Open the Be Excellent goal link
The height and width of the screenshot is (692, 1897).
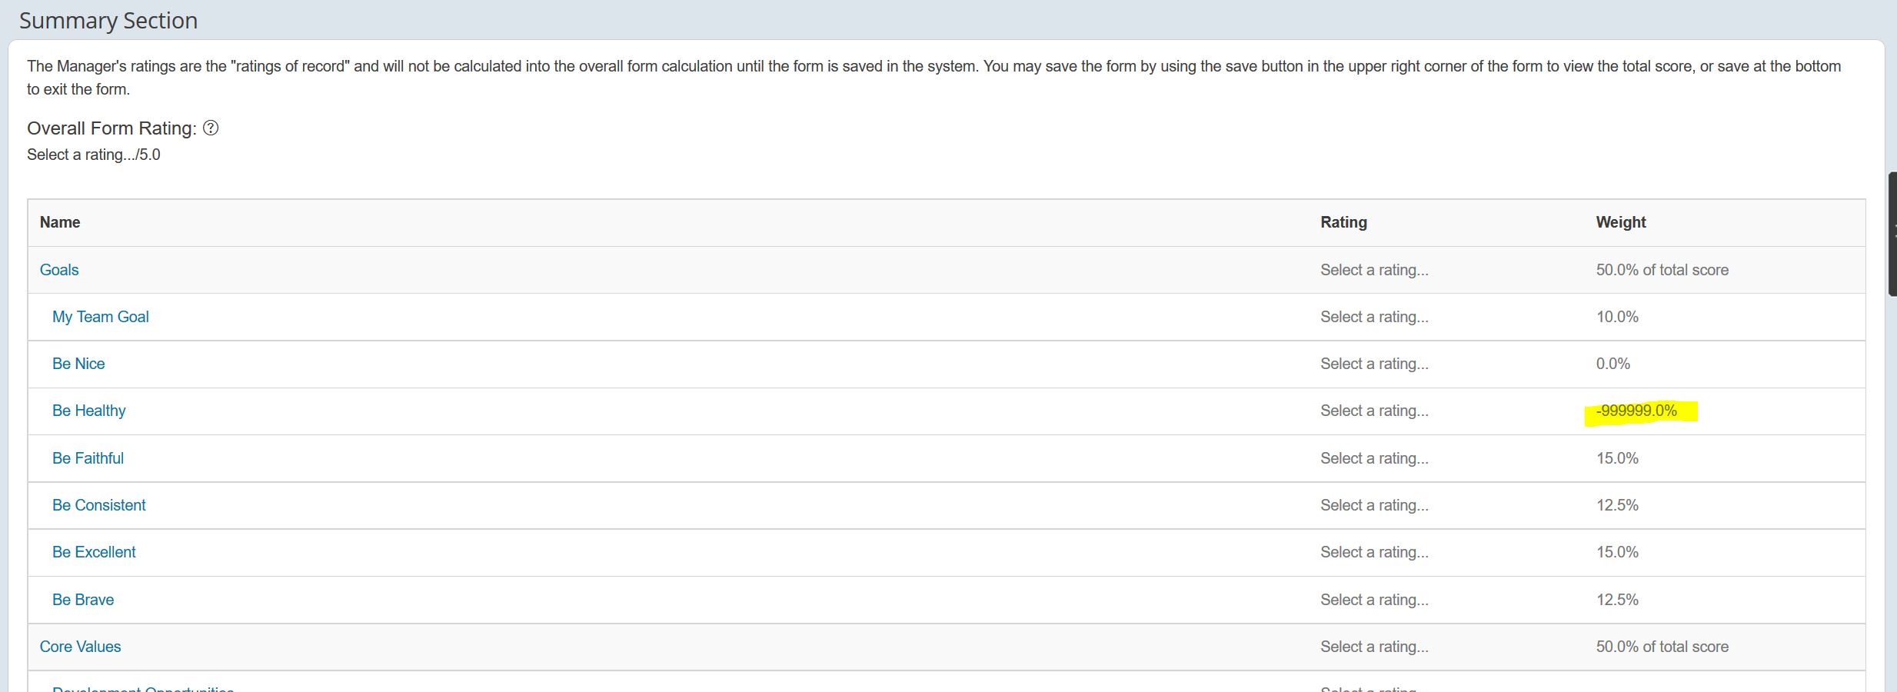(94, 552)
